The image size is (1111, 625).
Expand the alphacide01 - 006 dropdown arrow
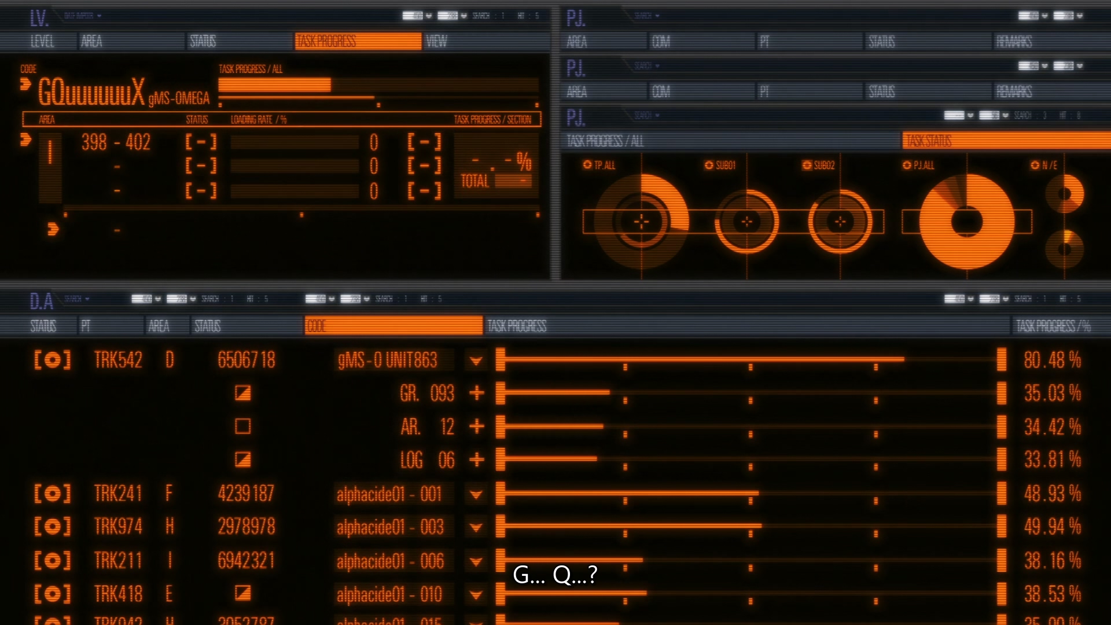pyautogui.click(x=476, y=561)
